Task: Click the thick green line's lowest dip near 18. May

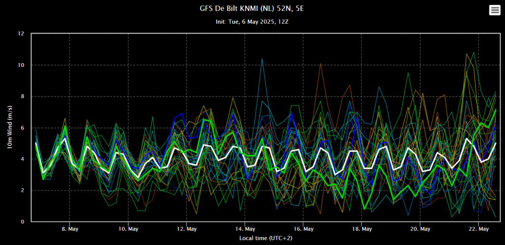Action: (x=364, y=209)
